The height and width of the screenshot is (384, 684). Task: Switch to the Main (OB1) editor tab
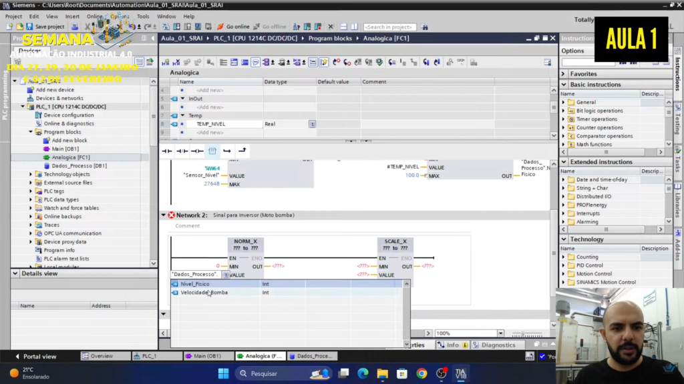(x=208, y=356)
